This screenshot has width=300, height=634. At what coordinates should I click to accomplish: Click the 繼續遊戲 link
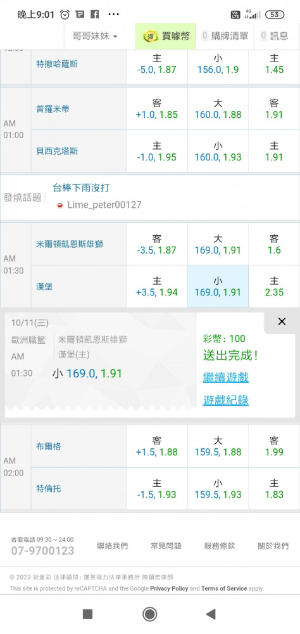coord(226,378)
